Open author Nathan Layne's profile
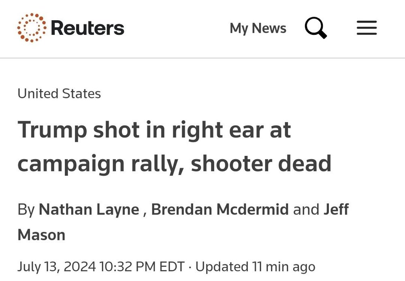This screenshot has height=281, width=405. coord(89,210)
